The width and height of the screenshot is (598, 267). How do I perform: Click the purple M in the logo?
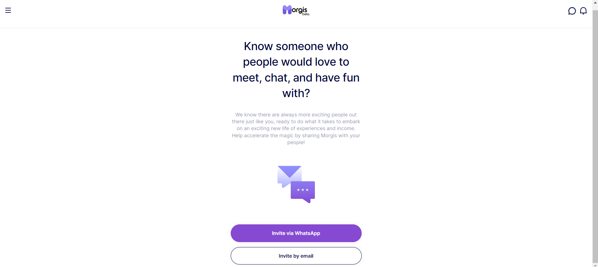(x=287, y=10)
